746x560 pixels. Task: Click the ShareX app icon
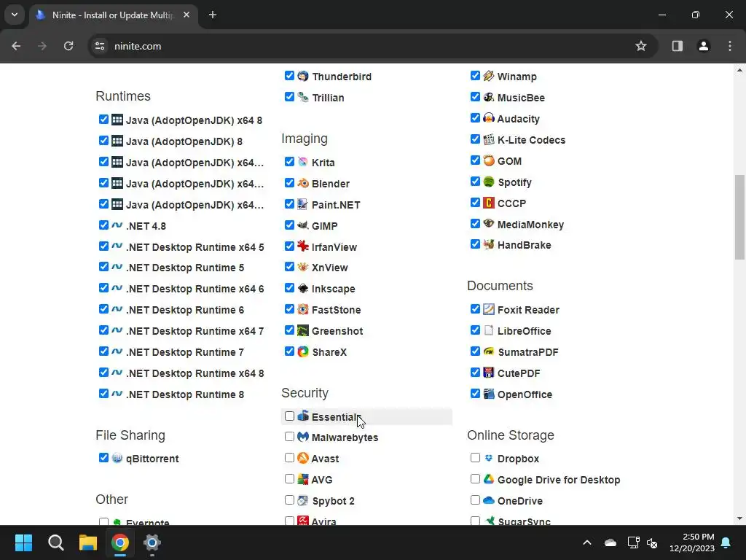[x=303, y=351]
